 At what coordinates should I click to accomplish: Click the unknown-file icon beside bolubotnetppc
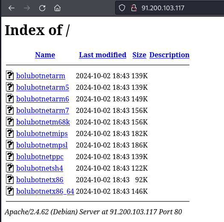tap(10, 156)
